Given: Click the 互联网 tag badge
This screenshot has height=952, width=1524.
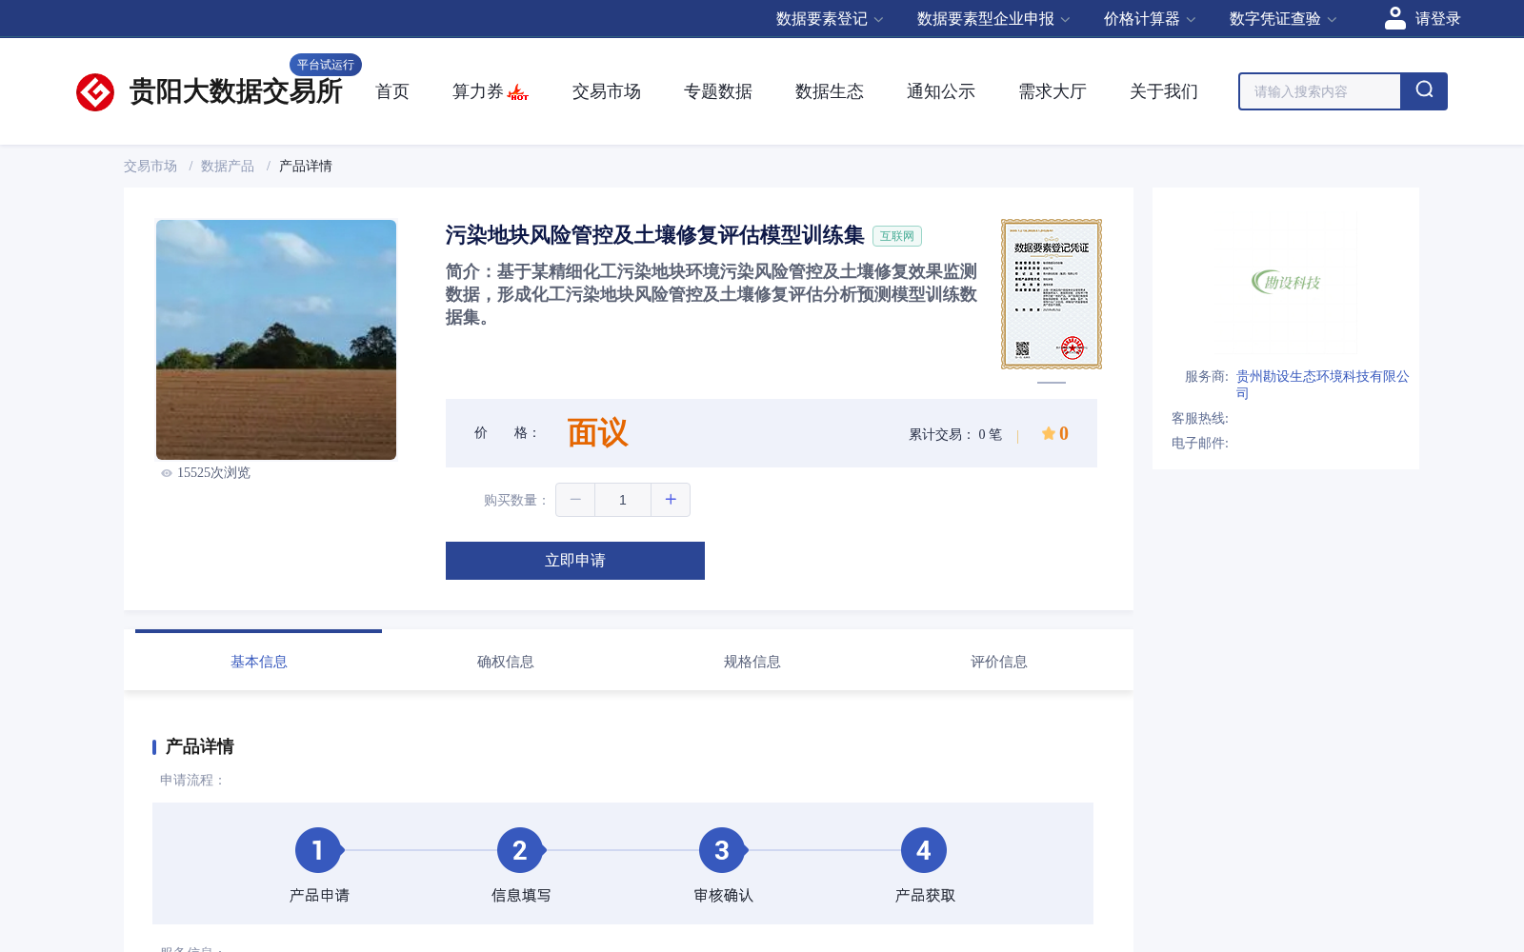Looking at the screenshot, I should [x=897, y=236].
